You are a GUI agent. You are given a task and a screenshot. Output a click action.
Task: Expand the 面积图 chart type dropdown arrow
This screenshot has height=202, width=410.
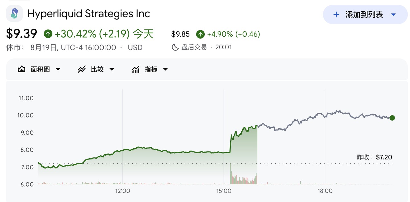point(58,69)
